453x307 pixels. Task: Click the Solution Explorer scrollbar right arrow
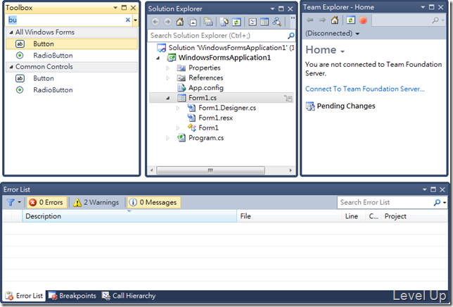(291, 170)
